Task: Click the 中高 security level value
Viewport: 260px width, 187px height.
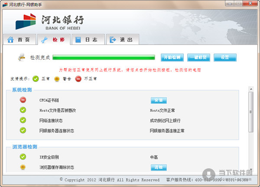Action: (154, 157)
